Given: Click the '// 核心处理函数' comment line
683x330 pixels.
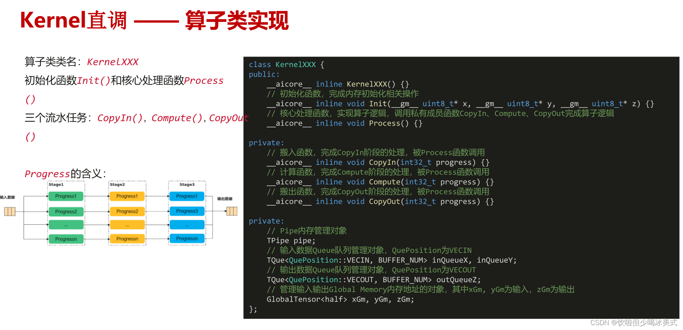Looking at the screenshot, I should click(x=441, y=113).
